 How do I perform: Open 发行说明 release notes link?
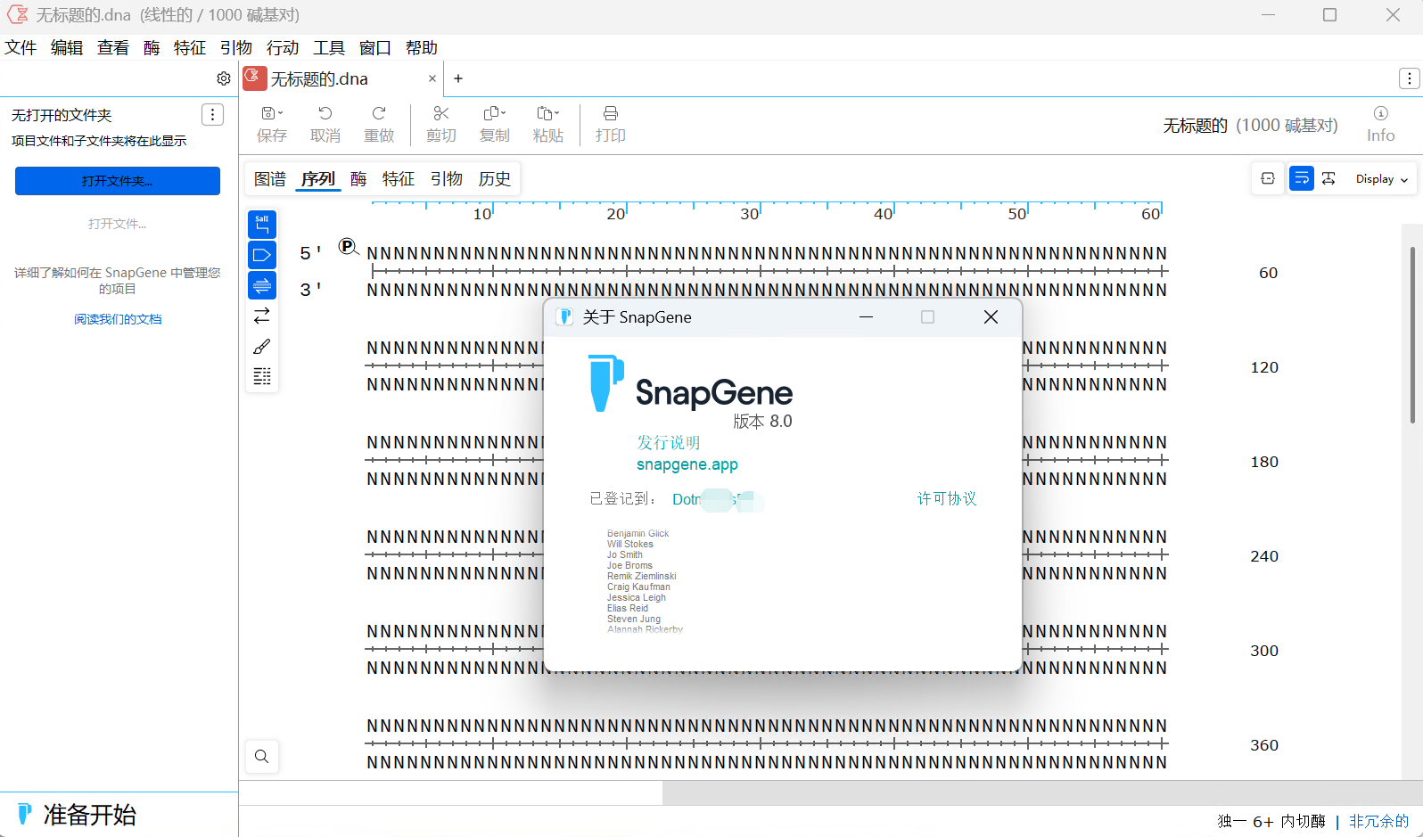point(669,443)
